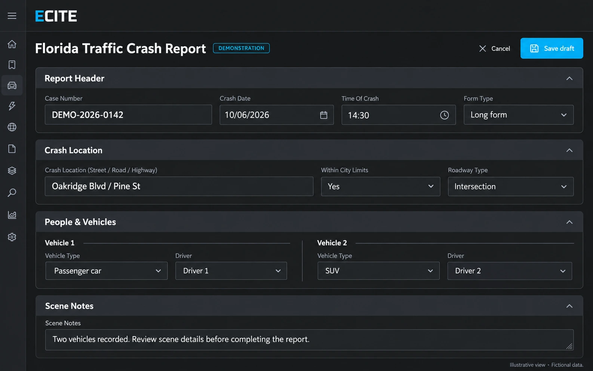Screen dimensions: 593x371
Task: Open the Time Of Crash clock picker
Action: (444, 115)
